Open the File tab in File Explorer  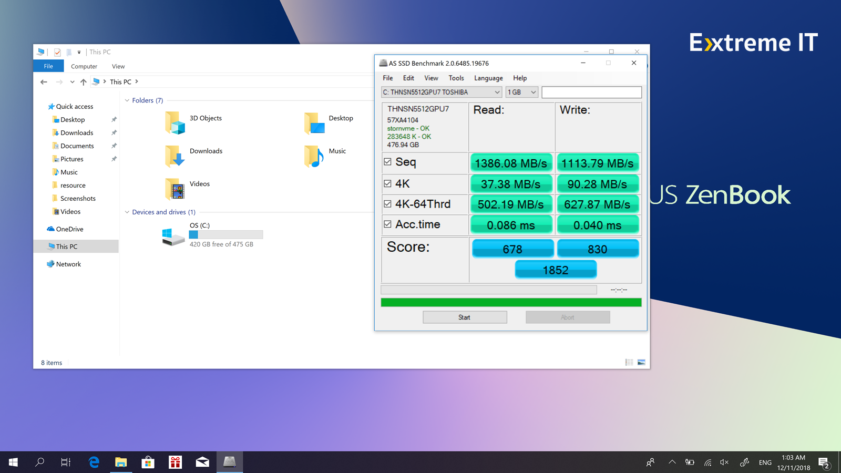coord(48,66)
